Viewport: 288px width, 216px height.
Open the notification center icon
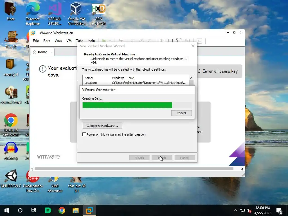tap(279, 211)
